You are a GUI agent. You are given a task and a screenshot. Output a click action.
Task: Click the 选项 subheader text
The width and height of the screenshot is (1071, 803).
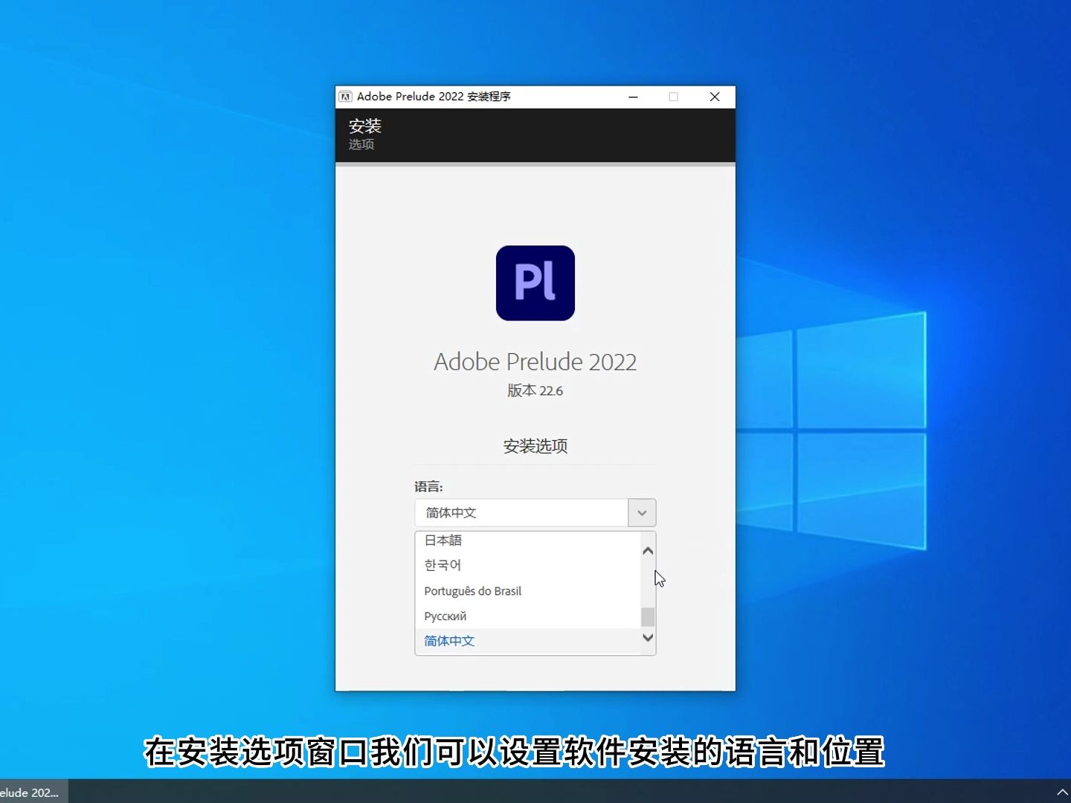click(361, 144)
